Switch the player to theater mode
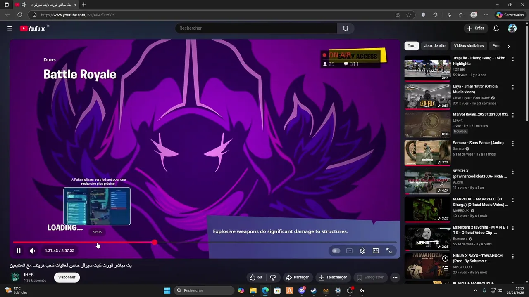The image size is (529, 297). [x=376, y=250]
